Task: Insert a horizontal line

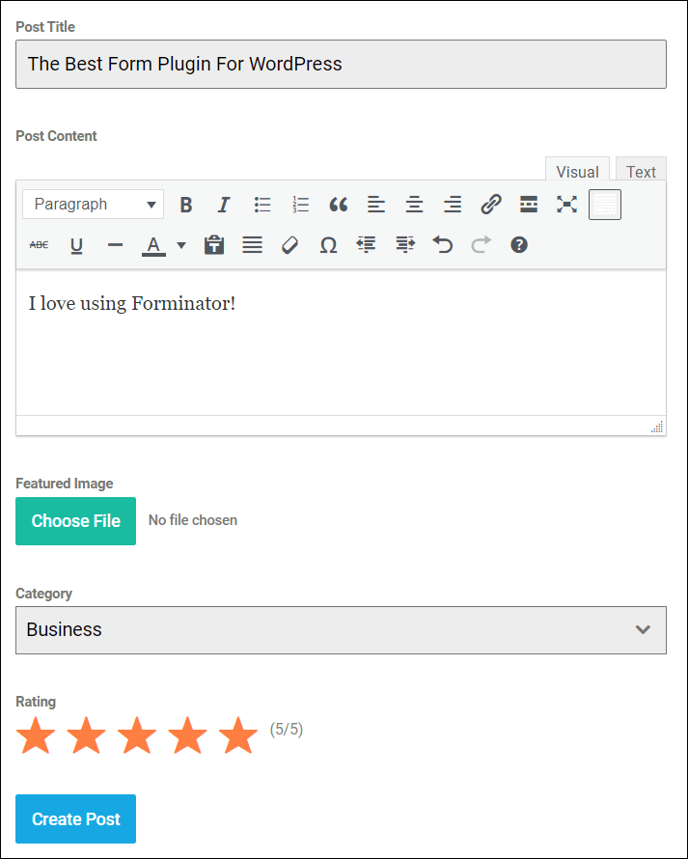Action: (115, 244)
